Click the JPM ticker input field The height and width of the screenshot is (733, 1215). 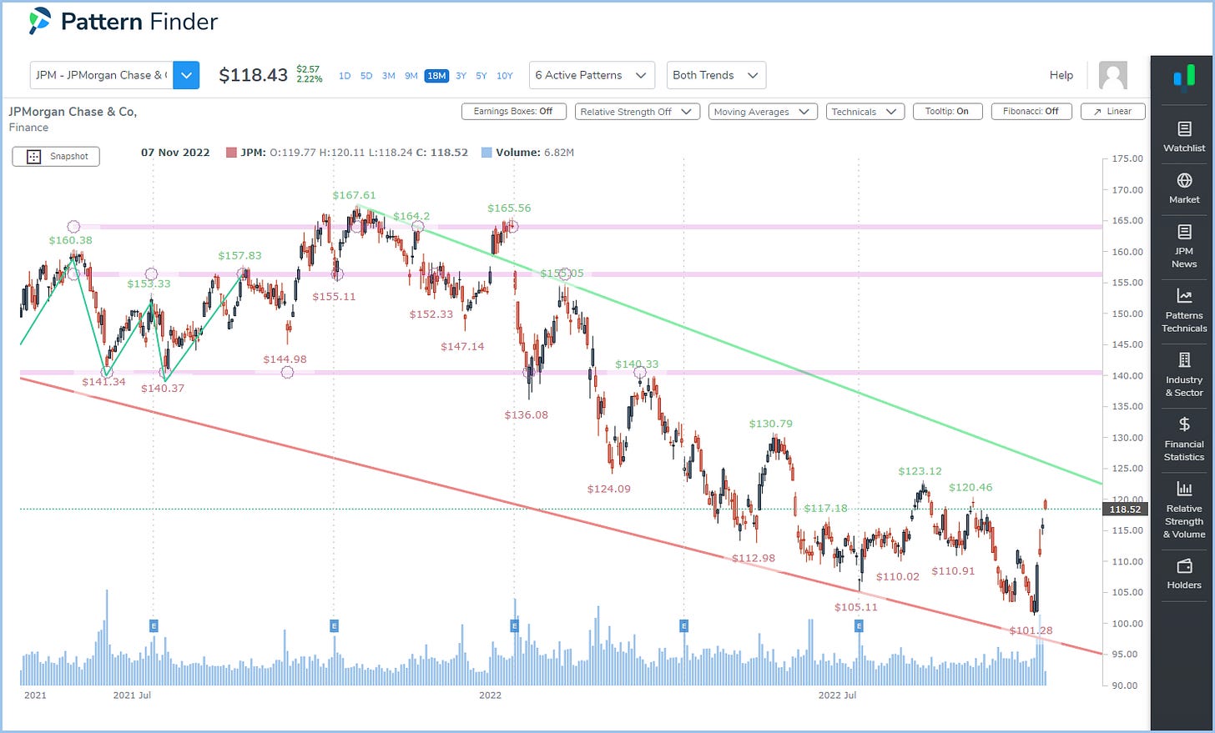pyautogui.click(x=102, y=75)
